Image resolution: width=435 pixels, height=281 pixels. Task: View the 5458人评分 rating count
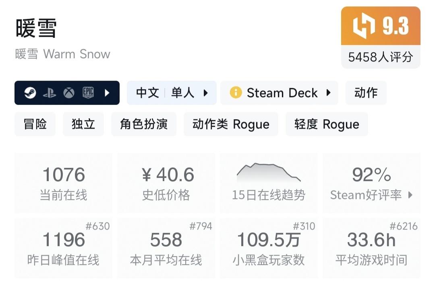[381, 57]
